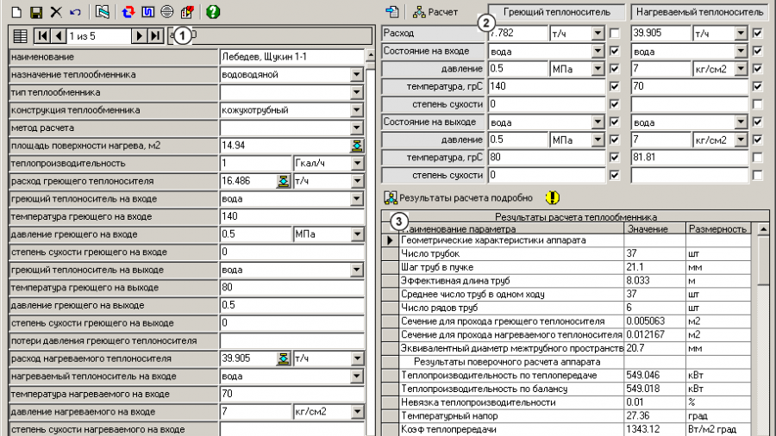Open тип теплообменника dropdown

click(x=356, y=92)
